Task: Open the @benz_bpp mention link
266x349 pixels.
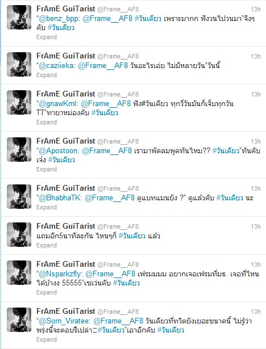Action: tap(59, 19)
